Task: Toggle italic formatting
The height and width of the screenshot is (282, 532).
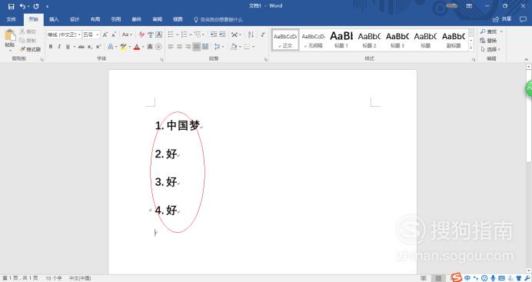Action: click(59, 47)
